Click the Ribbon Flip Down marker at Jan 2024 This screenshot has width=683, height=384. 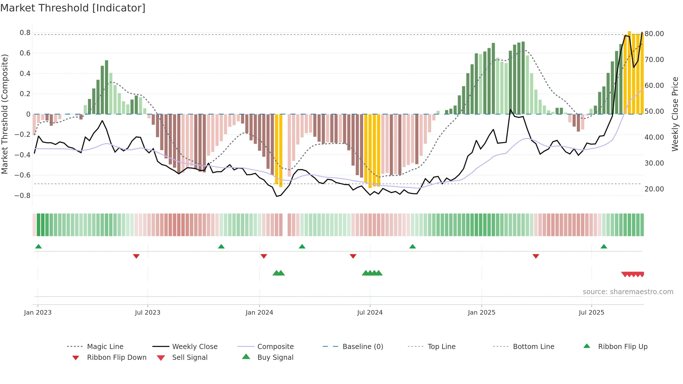264,256
